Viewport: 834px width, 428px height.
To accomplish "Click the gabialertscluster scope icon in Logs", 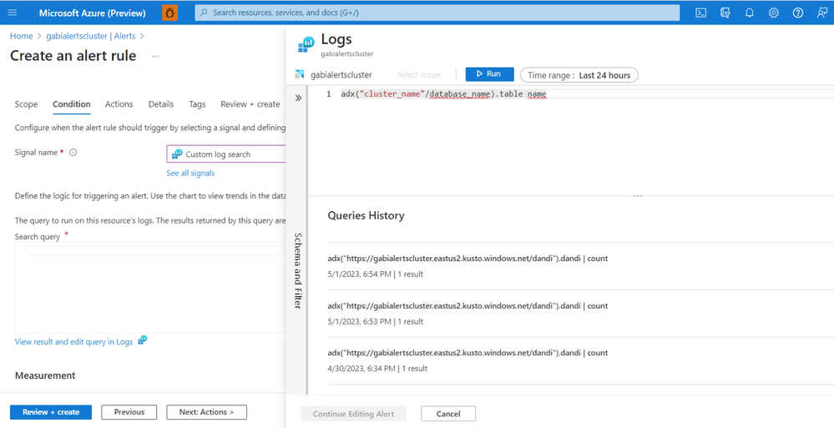I will tap(299, 74).
